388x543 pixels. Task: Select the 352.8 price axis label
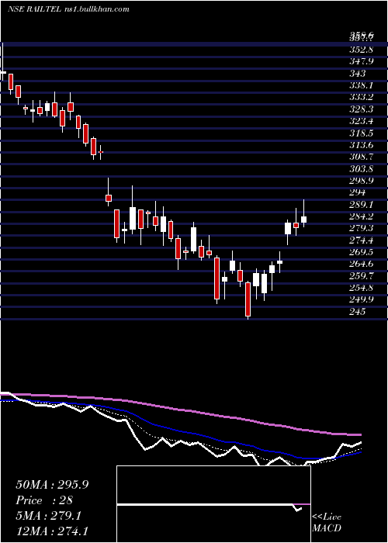pyautogui.click(x=362, y=49)
